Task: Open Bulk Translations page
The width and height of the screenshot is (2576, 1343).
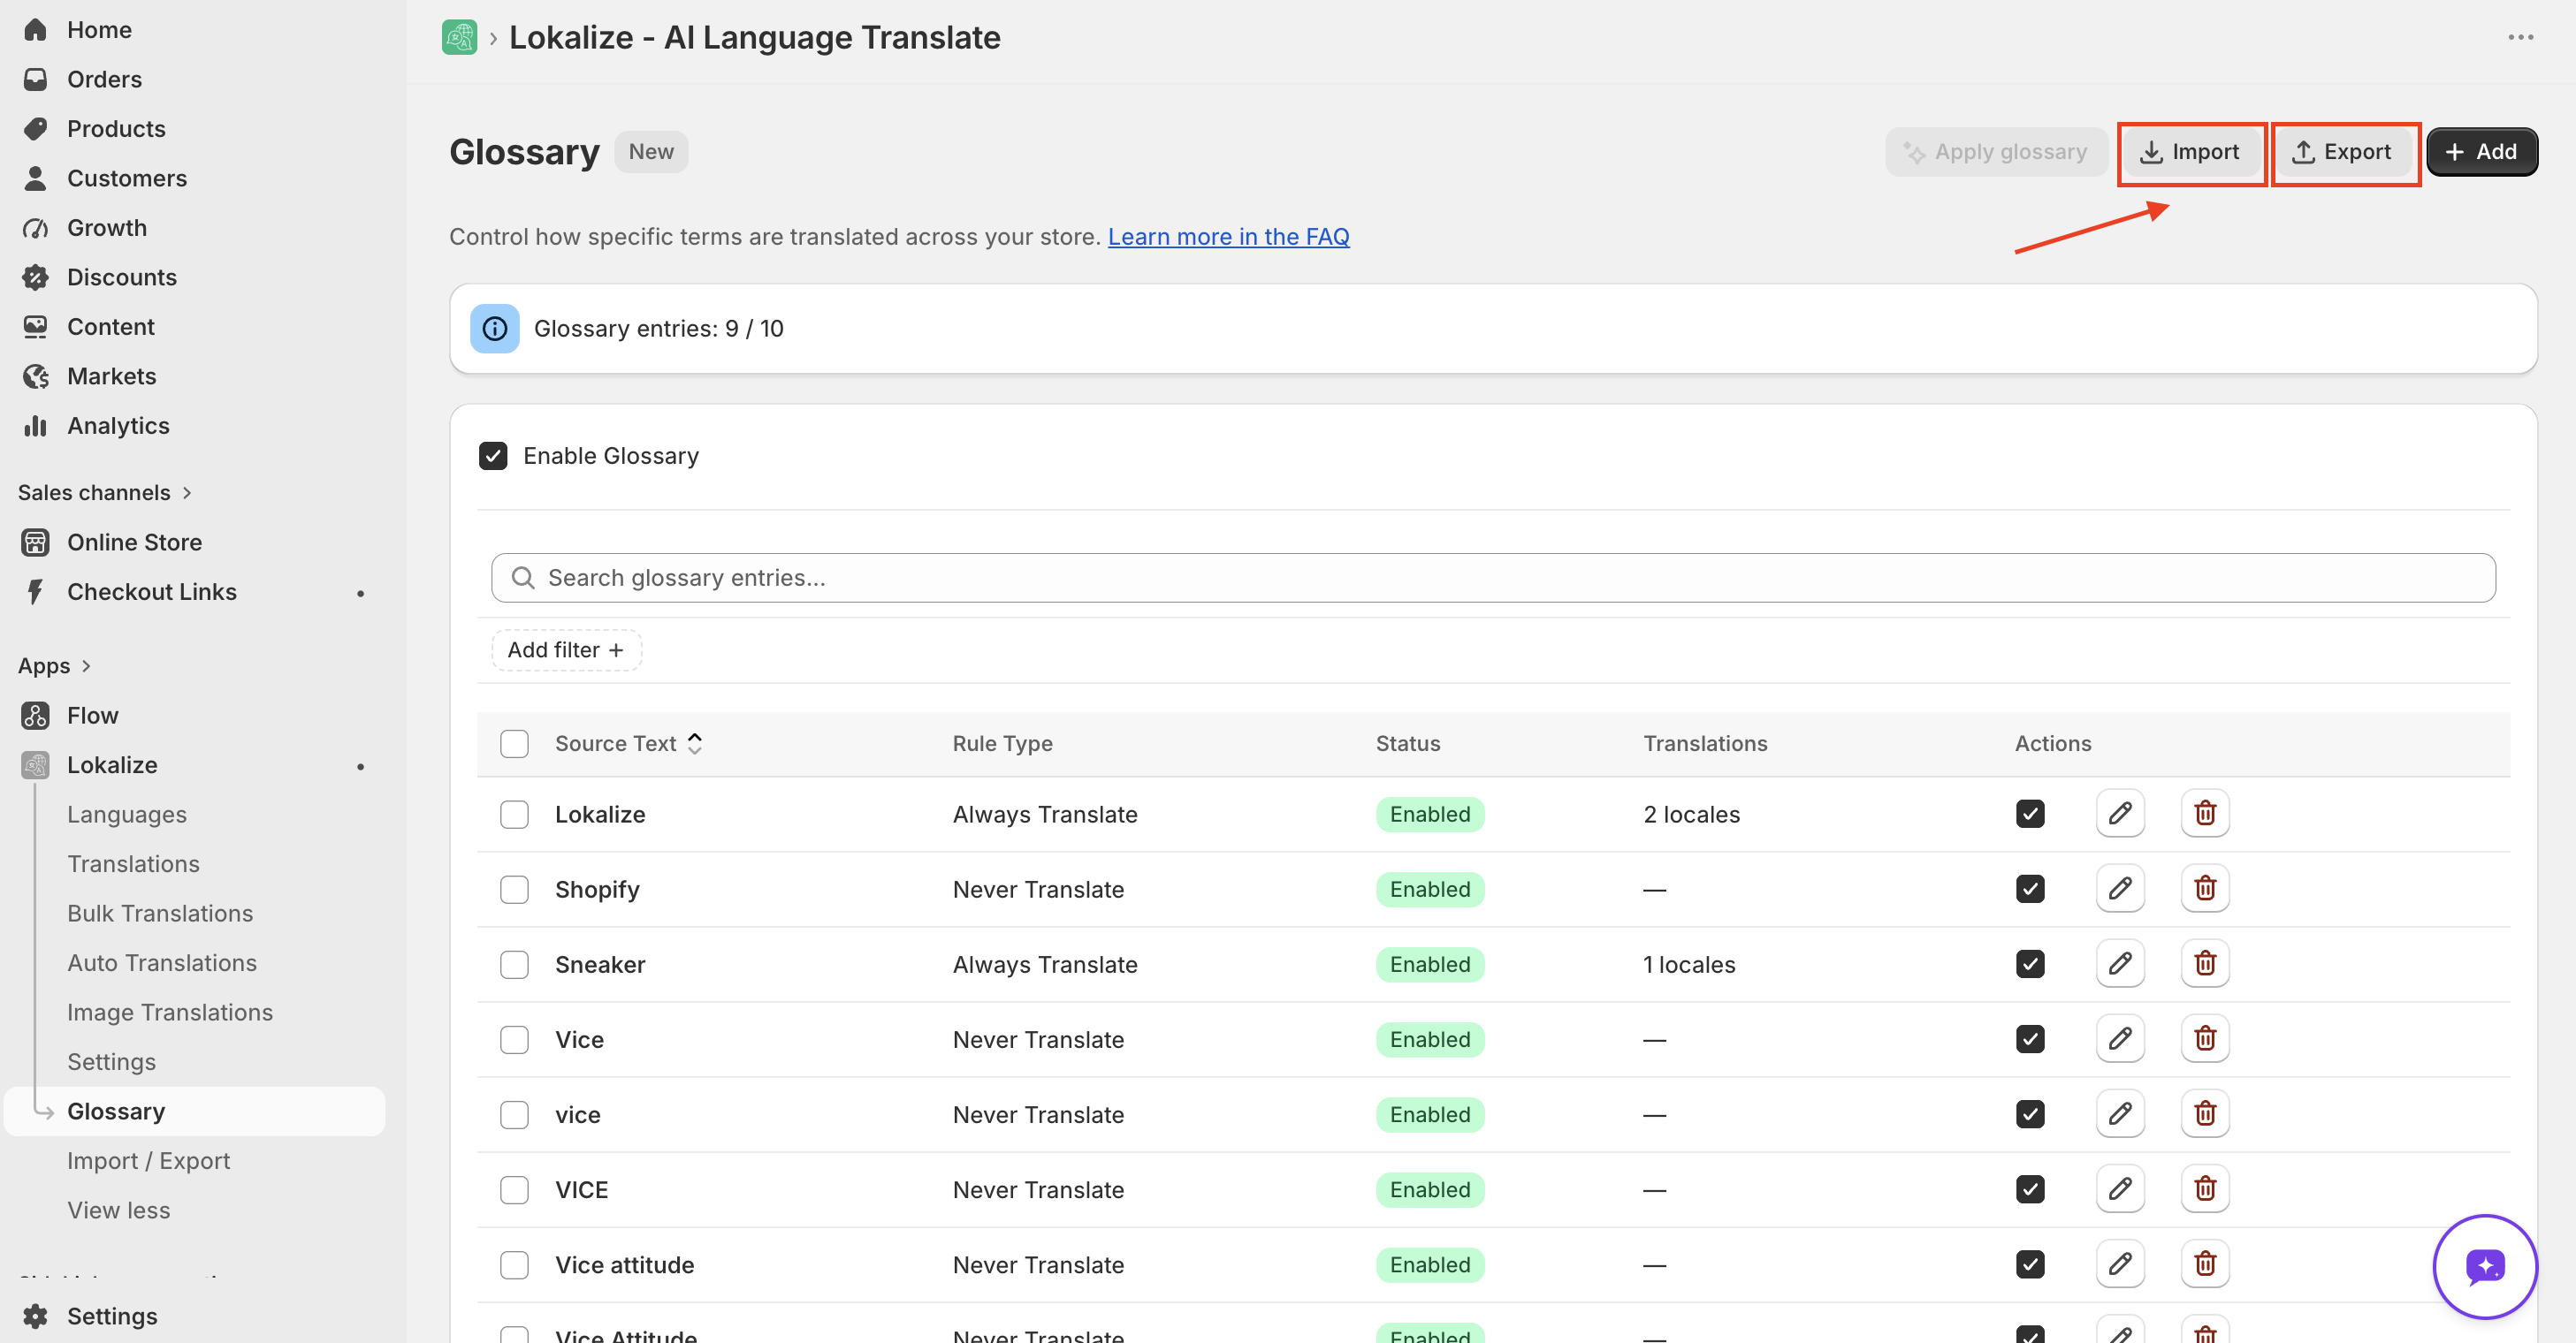Action: click(x=160, y=914)
